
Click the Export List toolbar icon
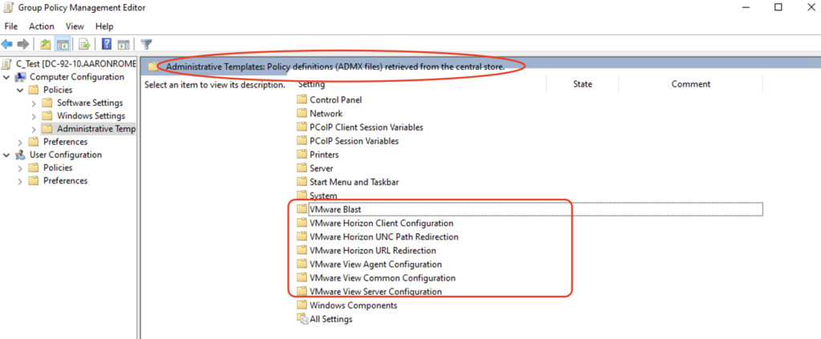pos(83,44)
